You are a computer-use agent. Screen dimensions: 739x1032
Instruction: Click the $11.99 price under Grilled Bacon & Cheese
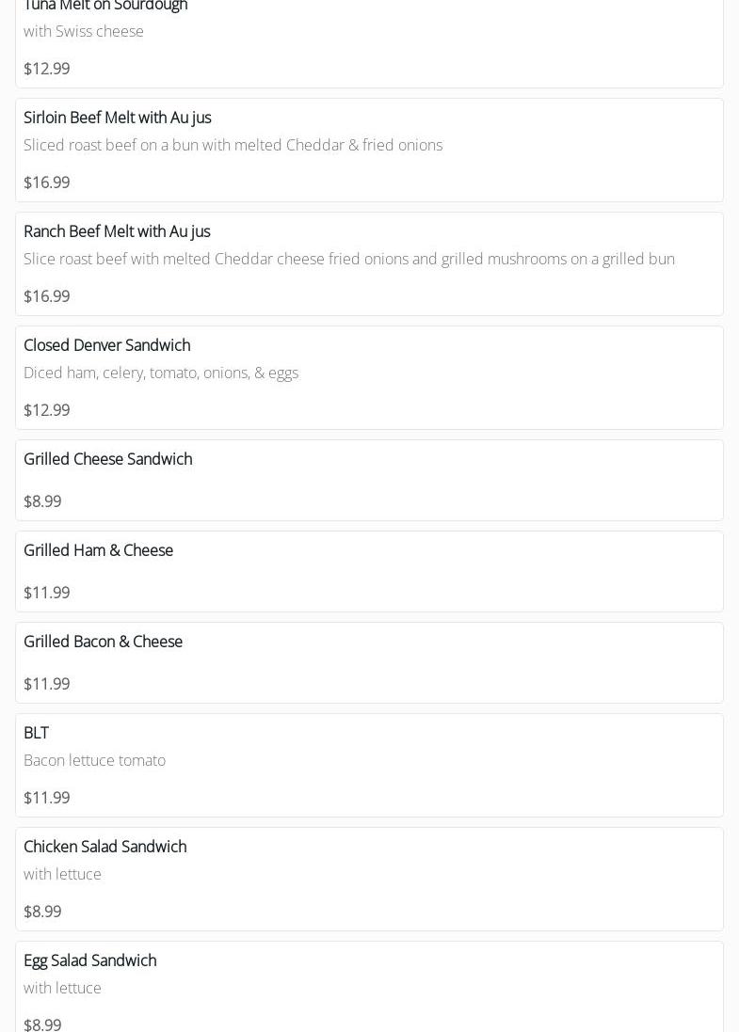pos(46,684)
